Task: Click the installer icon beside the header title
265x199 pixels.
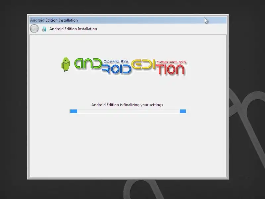Action: (x=44, y=29)
